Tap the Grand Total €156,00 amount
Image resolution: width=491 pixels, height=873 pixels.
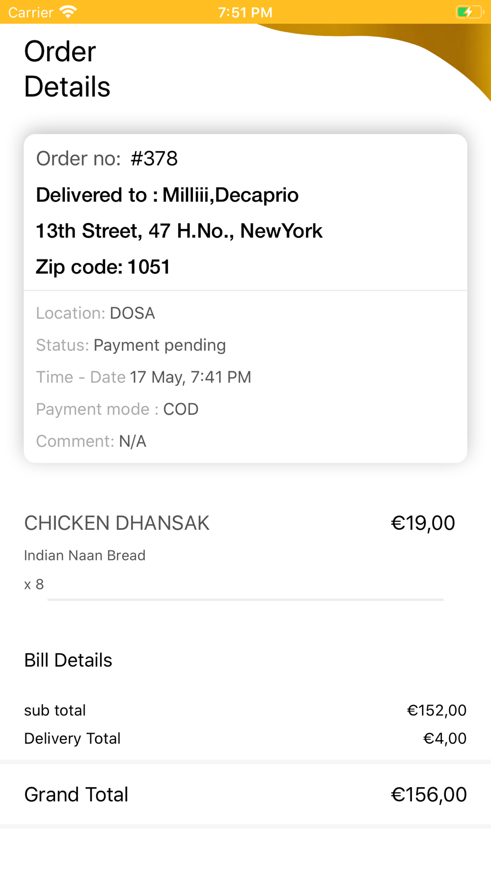tap(429, 794)
